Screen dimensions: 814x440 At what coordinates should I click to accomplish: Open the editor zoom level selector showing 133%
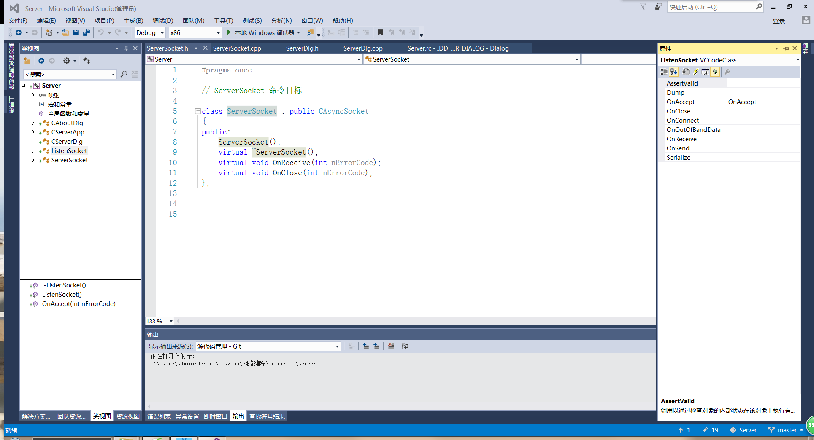(159, 321)
